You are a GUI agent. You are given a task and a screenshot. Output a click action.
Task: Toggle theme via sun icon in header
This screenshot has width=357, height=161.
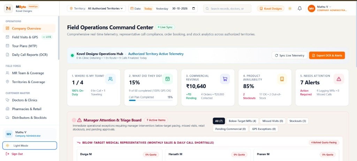[x=290, y=8]
